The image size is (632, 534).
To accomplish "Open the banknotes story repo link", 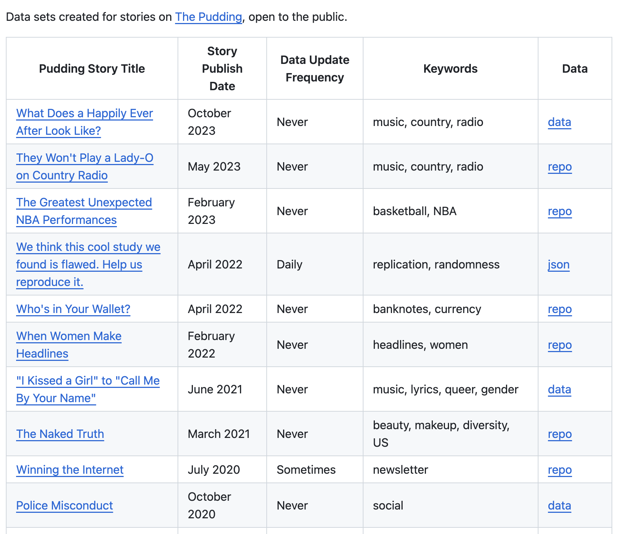I will coord(559,309).
